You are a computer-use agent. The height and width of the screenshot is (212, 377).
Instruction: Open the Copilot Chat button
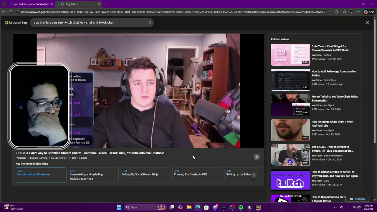tap(369, 12)
